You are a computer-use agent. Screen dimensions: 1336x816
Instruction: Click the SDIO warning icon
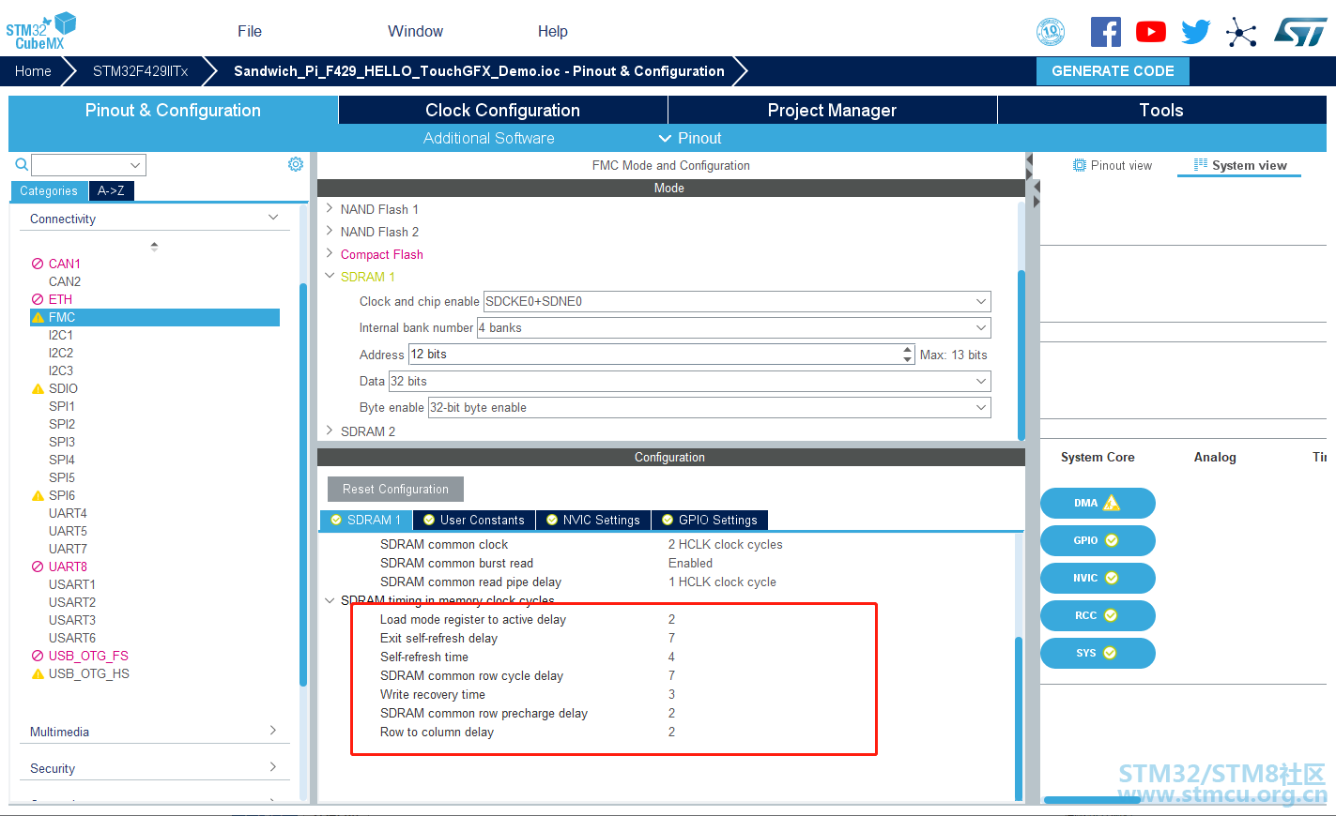click(x=38, y=389)
